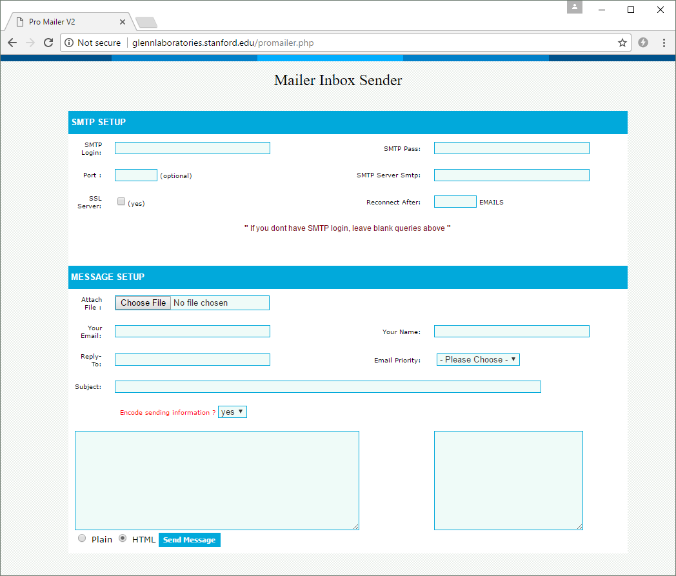Image resolution: width=676 pixels, height=576 pixels.
Task: Close the browser window
Action: coord(660,10)
